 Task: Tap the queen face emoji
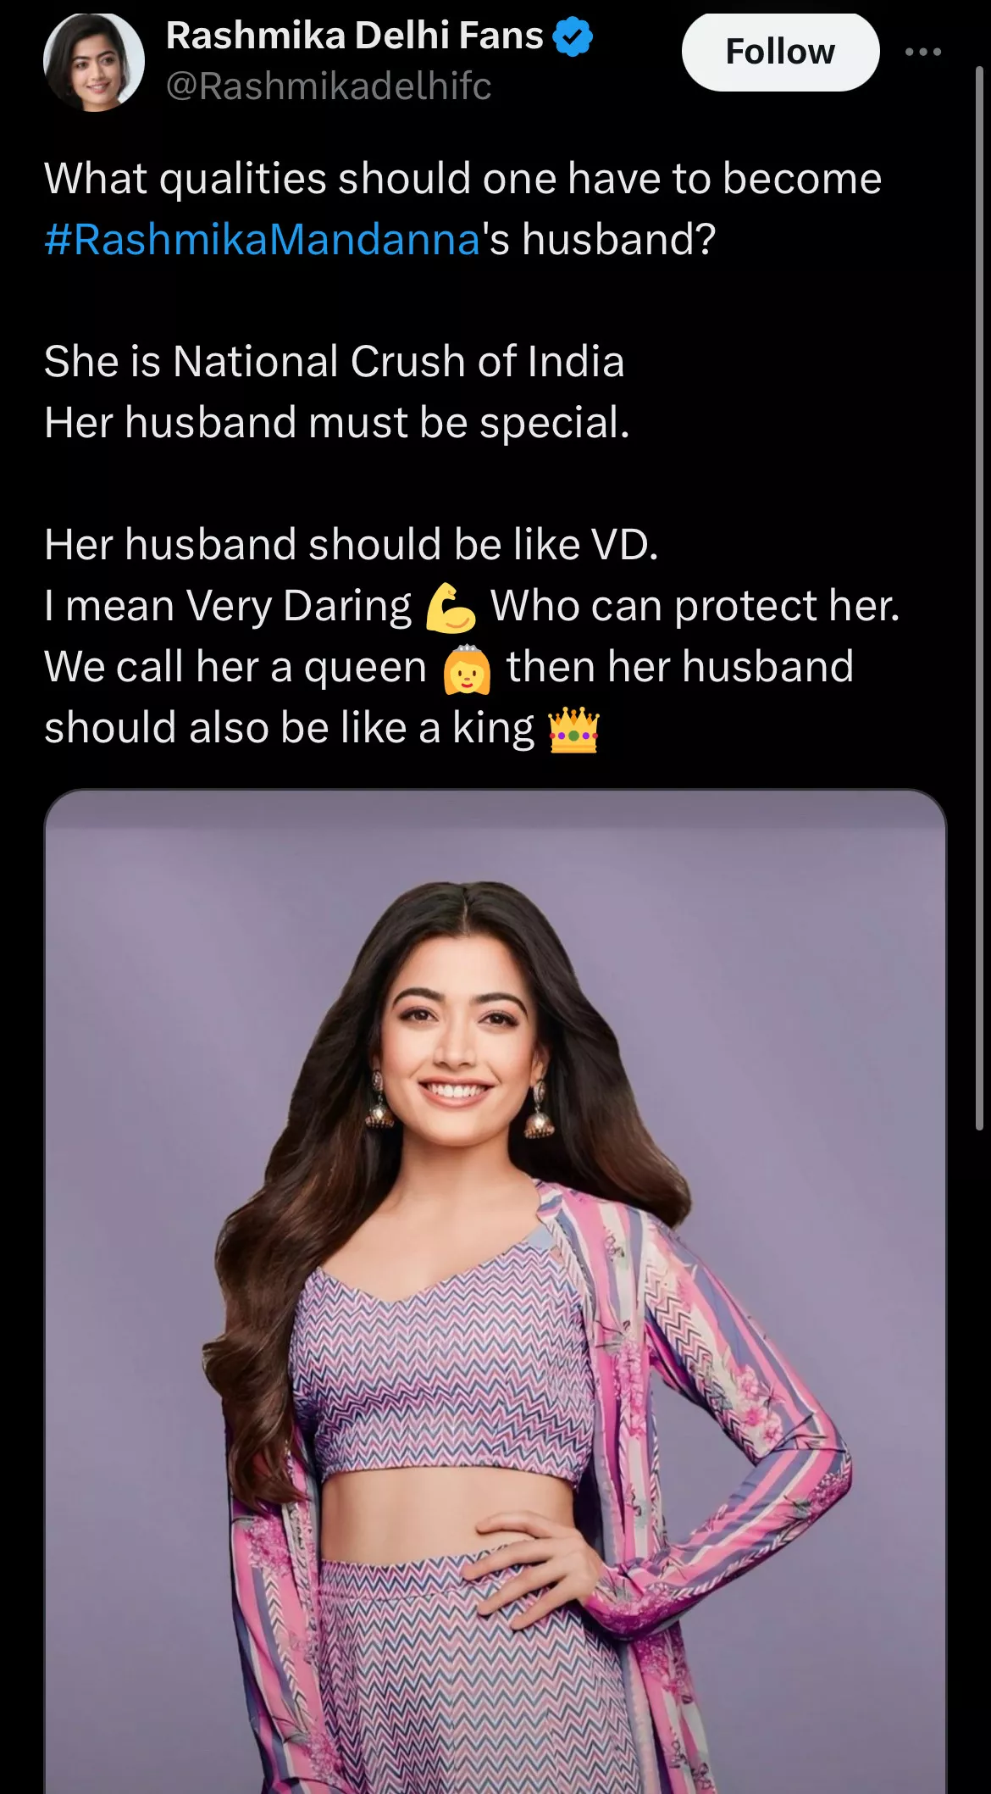point(467,669)
